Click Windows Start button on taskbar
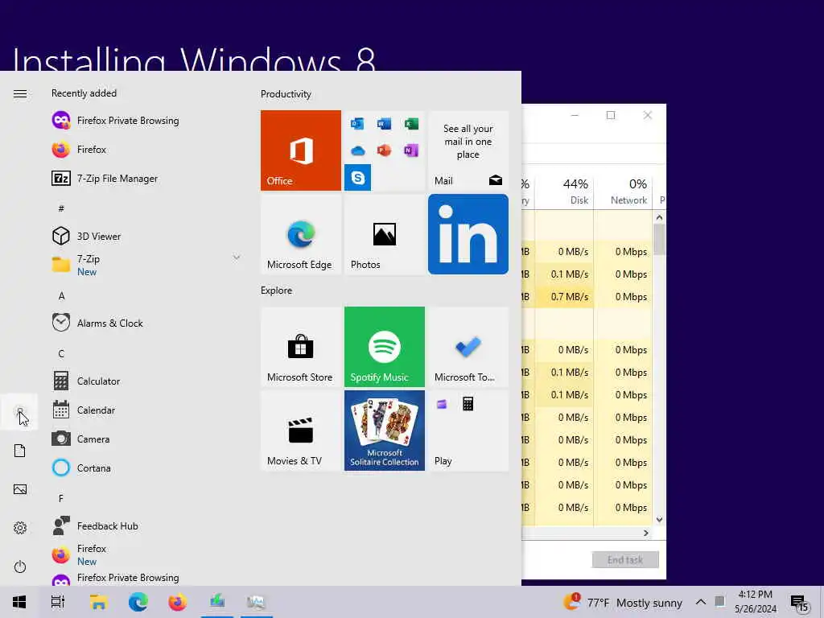This screenshot has height=618, width=824. click(x=19, y=602)
